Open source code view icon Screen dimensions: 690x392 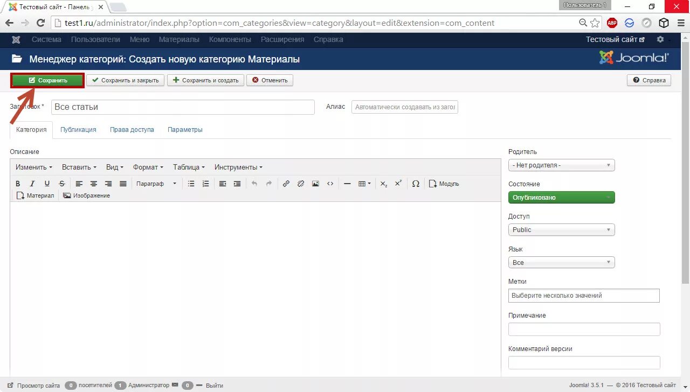[x=330, y=184]
